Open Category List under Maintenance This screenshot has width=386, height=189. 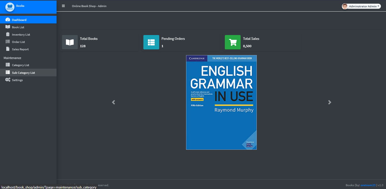click(x=28, y=65)
